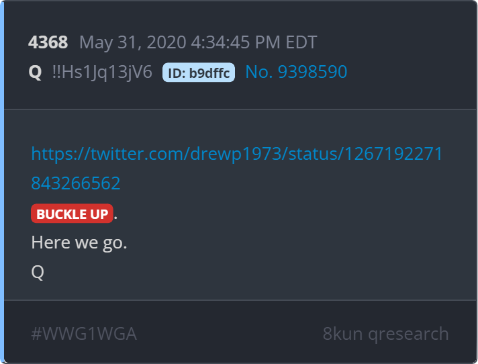Click the bold Q author name
The height and width of the screenshot is (364, 478).
click(x=35, y=73)
